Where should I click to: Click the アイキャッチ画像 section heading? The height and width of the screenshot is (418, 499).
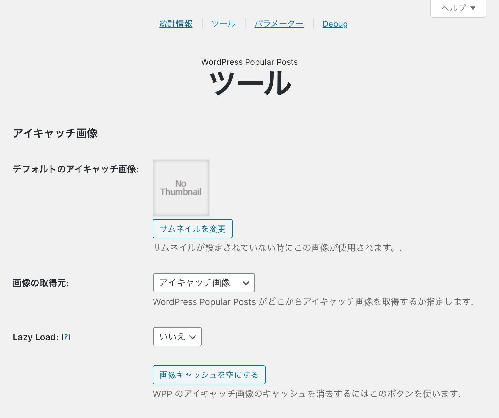pos(55,133)
